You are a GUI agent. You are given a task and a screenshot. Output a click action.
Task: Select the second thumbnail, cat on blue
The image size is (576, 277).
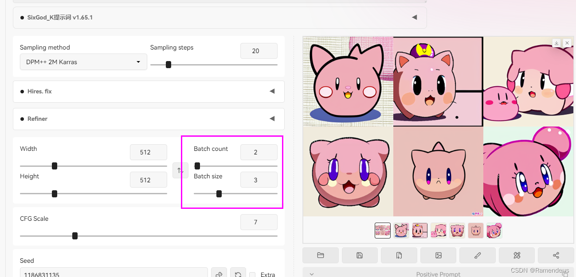tap(401, 231)
